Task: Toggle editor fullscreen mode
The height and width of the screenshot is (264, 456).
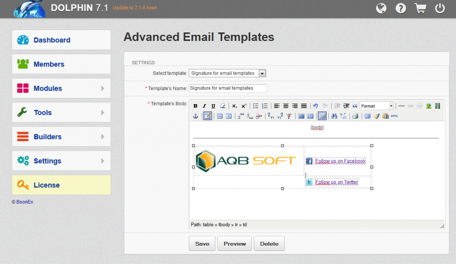Action: tap(367, 116)
